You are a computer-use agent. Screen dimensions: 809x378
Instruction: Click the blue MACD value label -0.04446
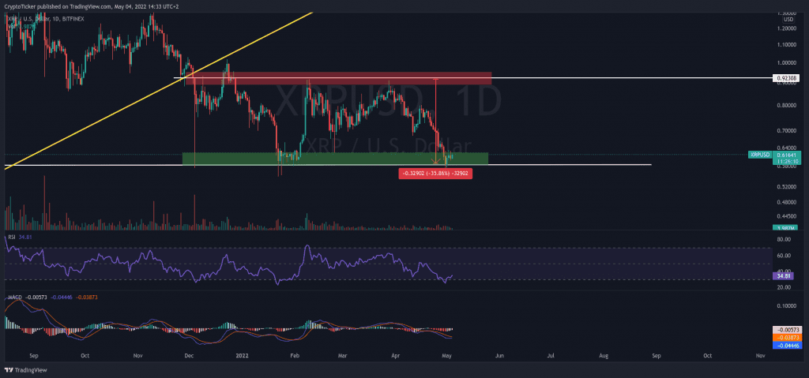(785, 346)
